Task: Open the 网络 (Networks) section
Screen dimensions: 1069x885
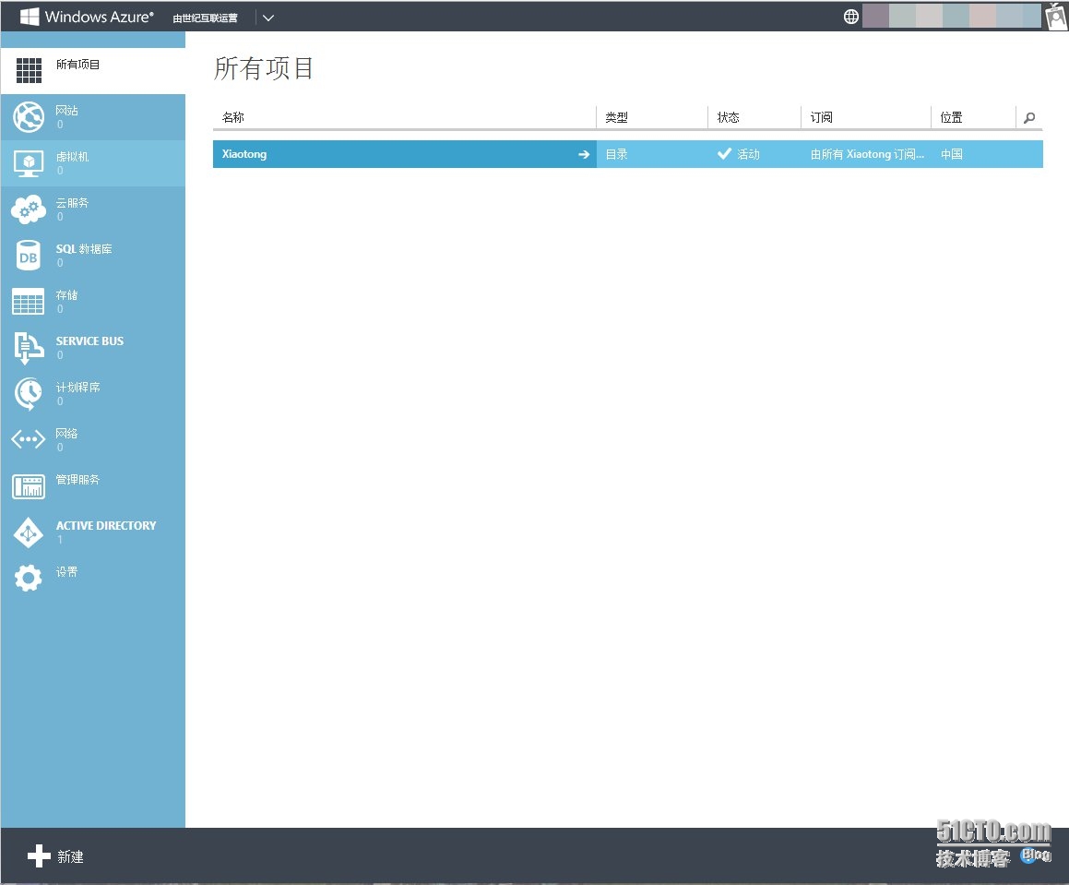Action: (x=29, y=440)
